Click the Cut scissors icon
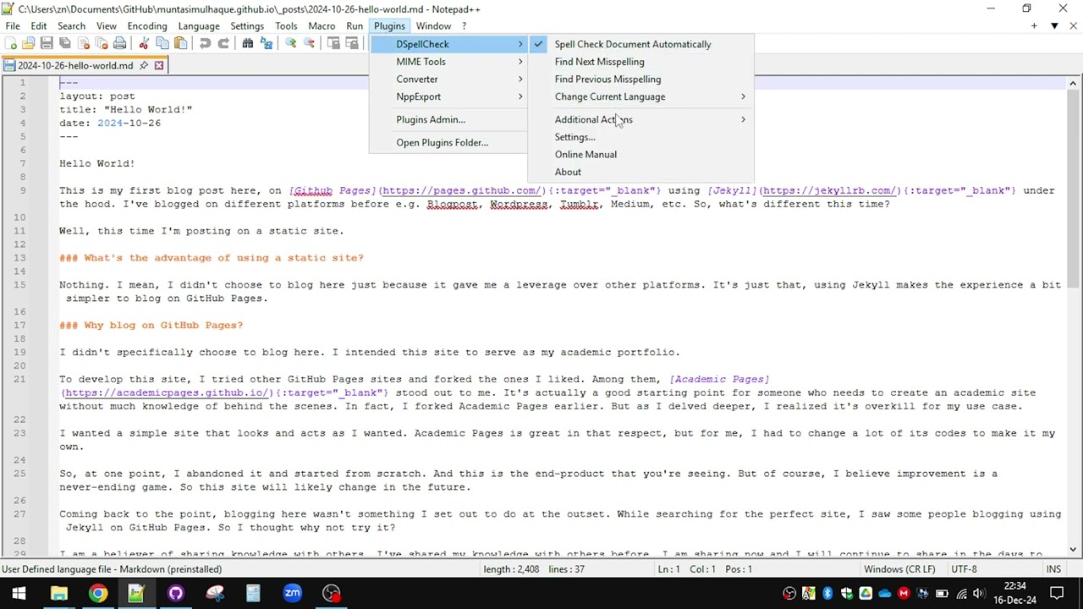The width and height of the screenshot is (1083, 609). (144, 43)
